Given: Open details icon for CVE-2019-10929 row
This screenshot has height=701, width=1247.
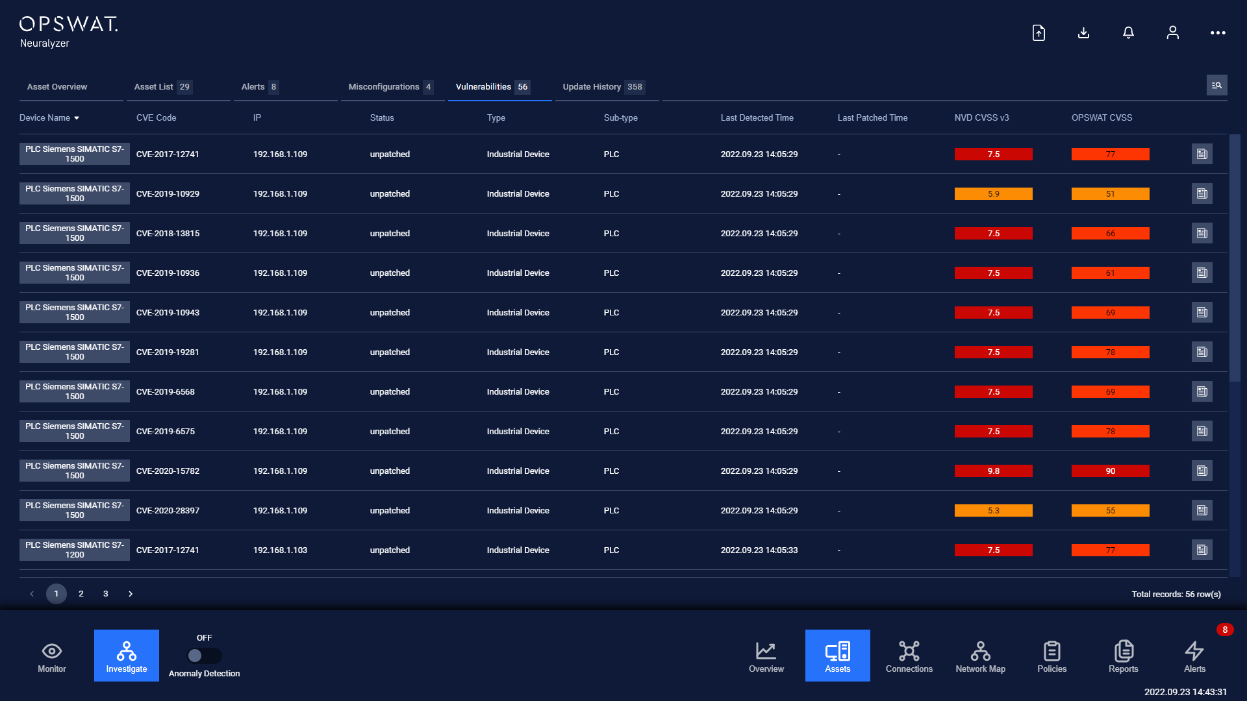Looking at the screenshot, I should click(1202, 193).
